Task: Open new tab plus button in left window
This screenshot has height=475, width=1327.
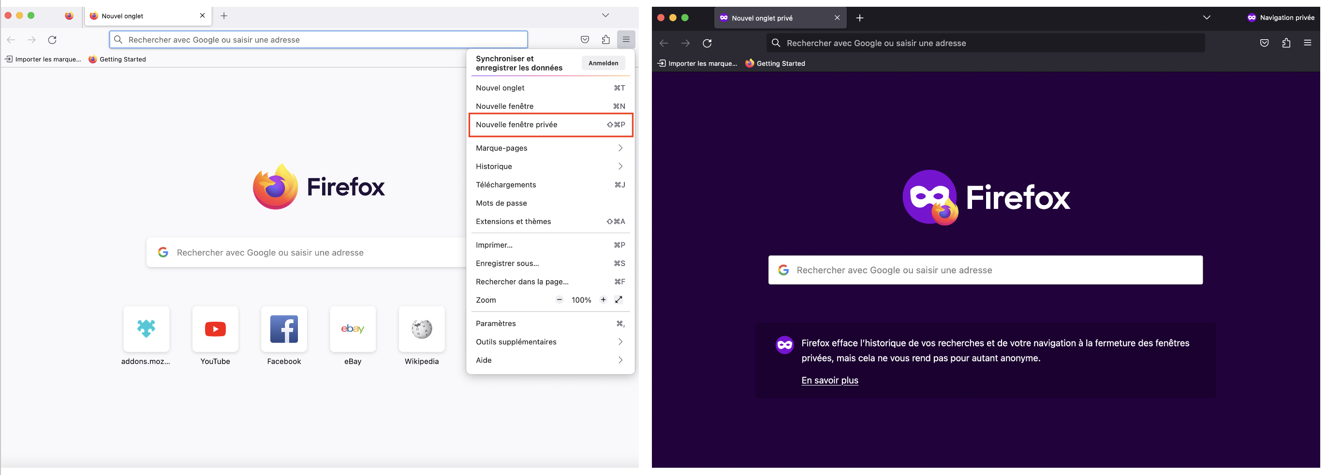Action: click(x=224, y=15)
